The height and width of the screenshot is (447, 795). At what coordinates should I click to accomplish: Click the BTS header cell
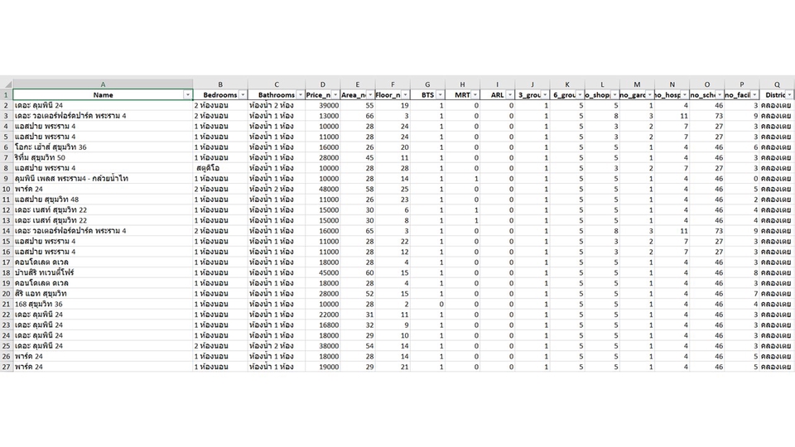[427, 94]
